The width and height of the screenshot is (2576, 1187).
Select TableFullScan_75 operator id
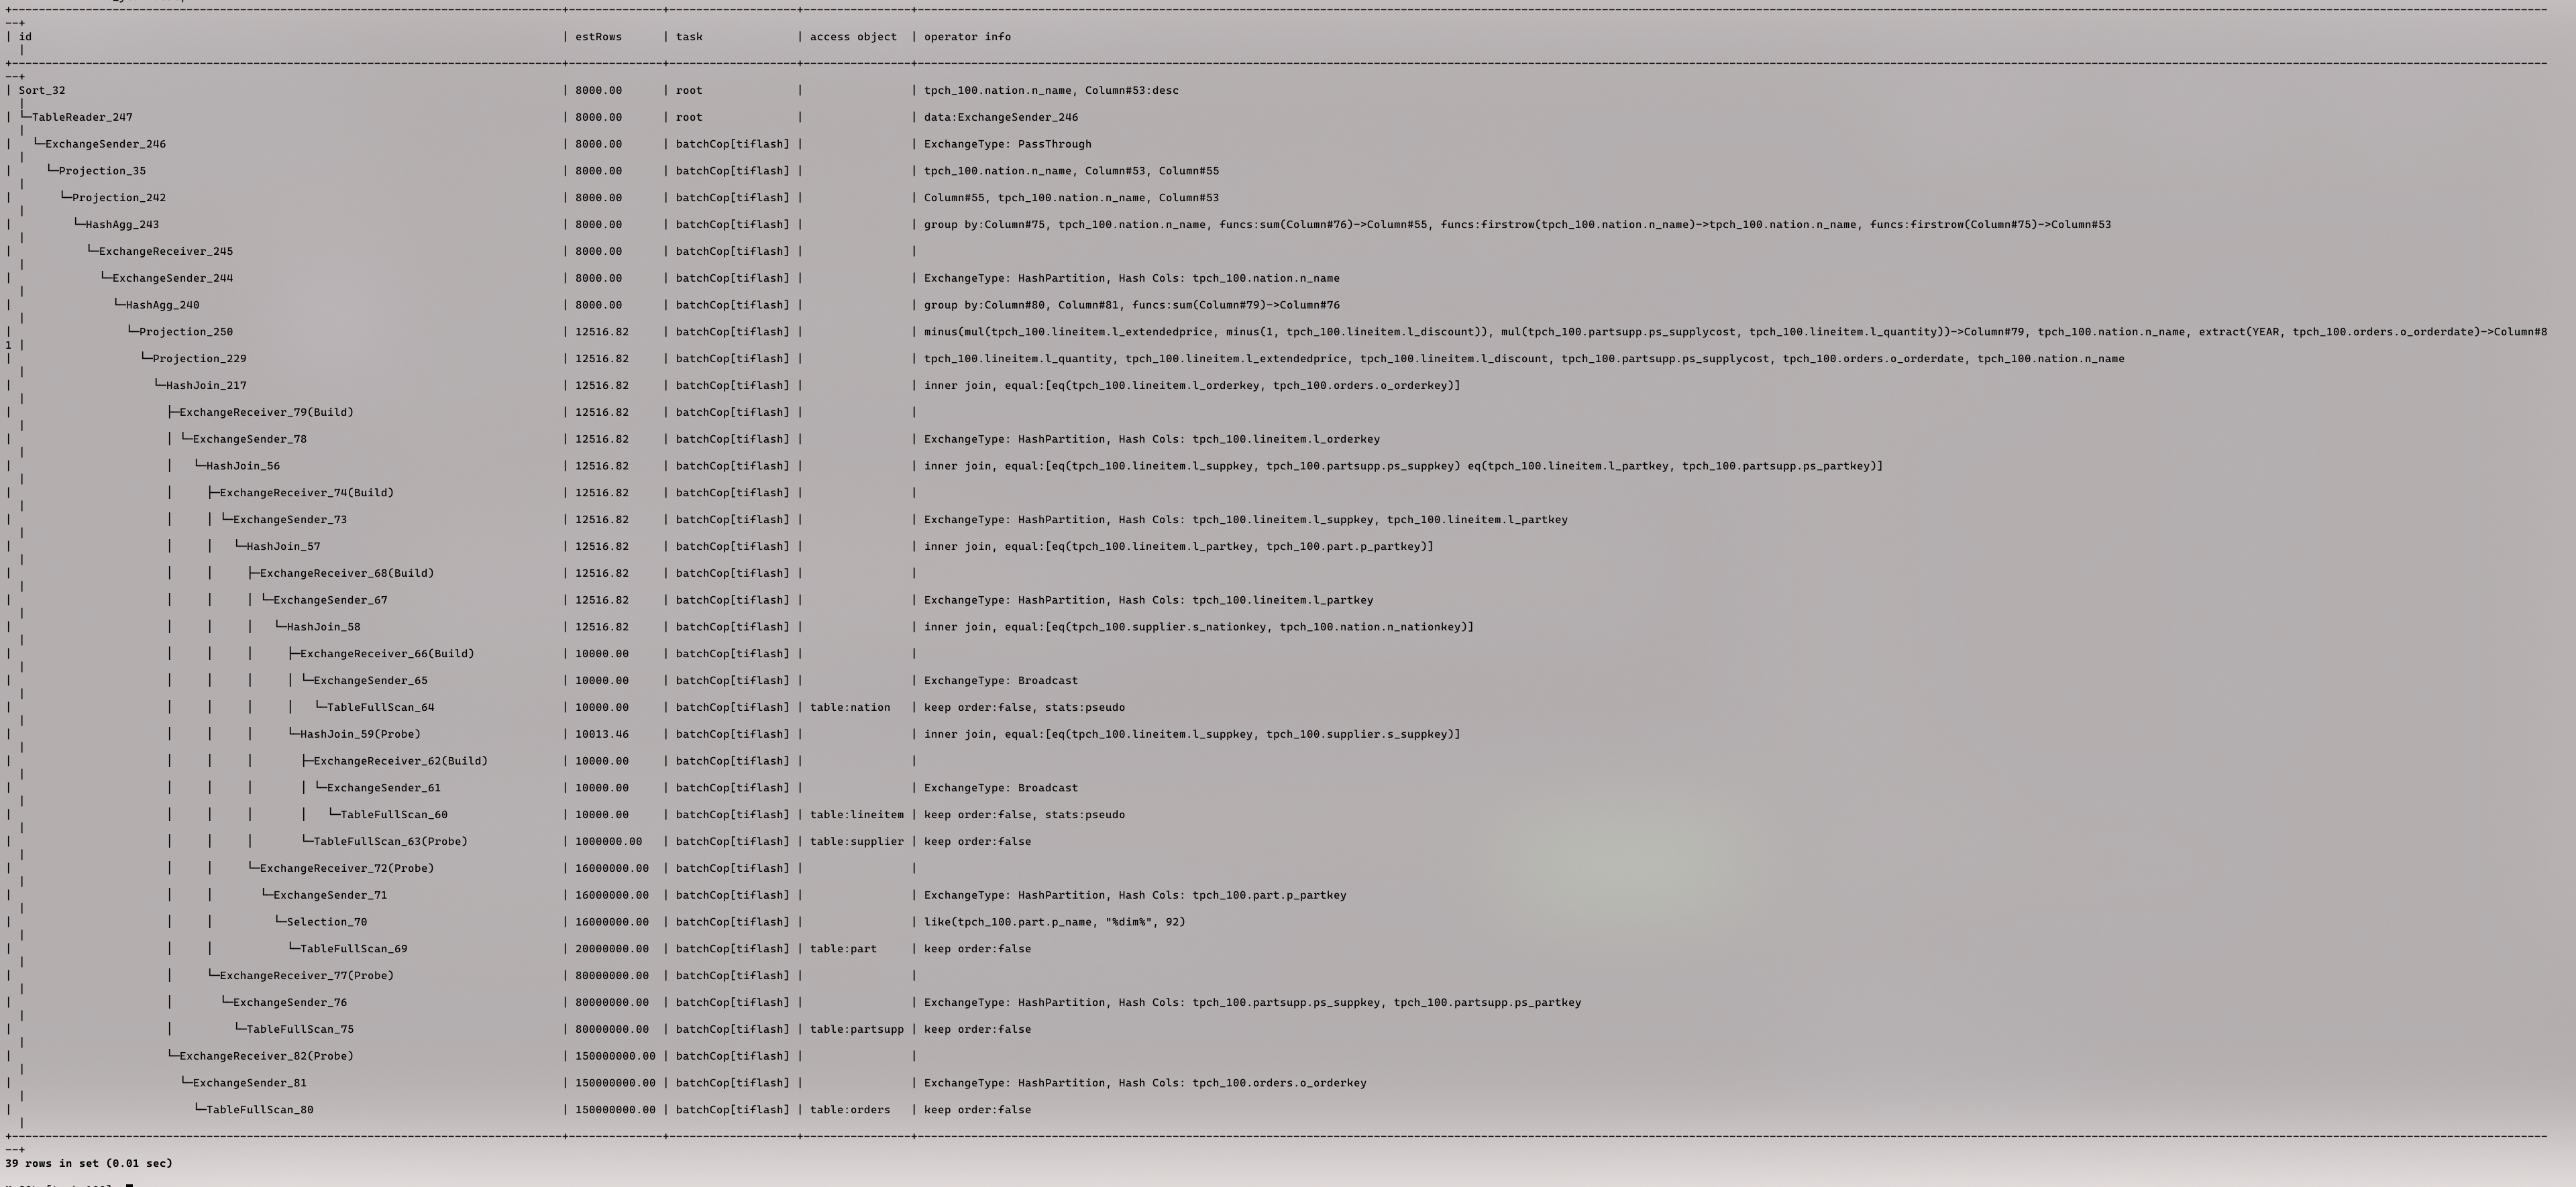pyautogui.click(x=300, y=1030)
